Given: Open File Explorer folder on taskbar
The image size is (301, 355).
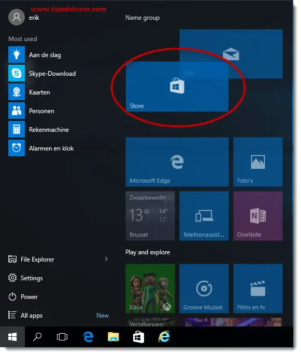Looking at the screenshot, I should pyautogui.click(x=113, y=337).
